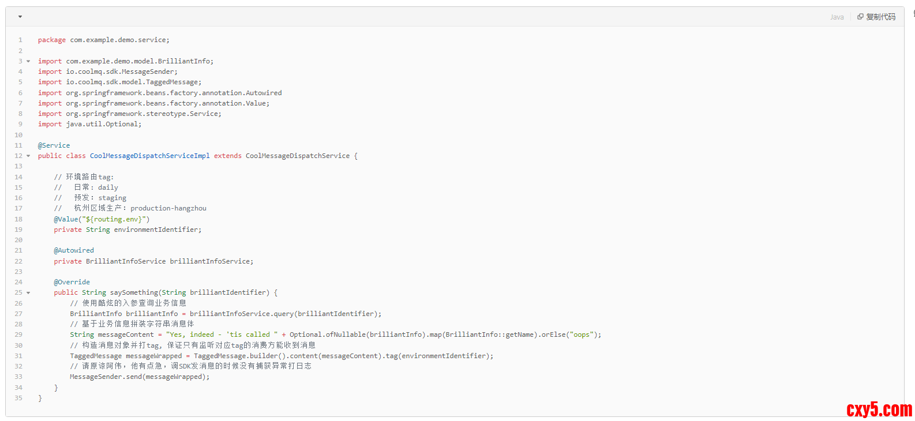
Task: Collapse the saySomething method at line 25
Action: (28, 293)
